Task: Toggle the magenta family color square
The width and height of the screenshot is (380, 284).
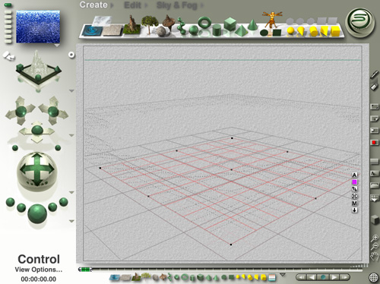Action: point(354,182)
